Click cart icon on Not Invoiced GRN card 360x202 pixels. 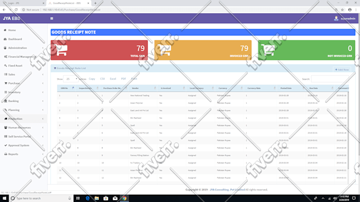click(268, 50)
